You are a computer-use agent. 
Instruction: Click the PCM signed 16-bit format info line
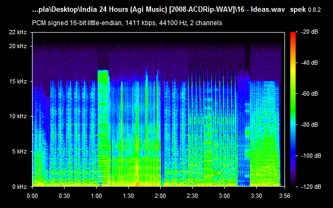coord(127,23)
